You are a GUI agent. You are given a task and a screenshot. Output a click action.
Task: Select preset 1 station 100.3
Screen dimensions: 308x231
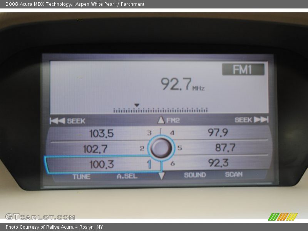tap(104, 164)
